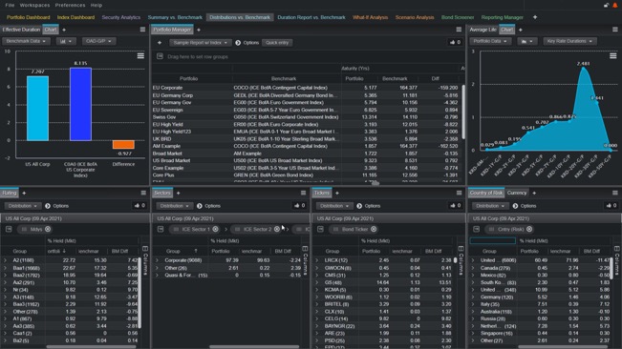Viewport: 622px width, 349px height.
Task: Sort by the Portfolio column in Rating table
Action: pos(56,252)
